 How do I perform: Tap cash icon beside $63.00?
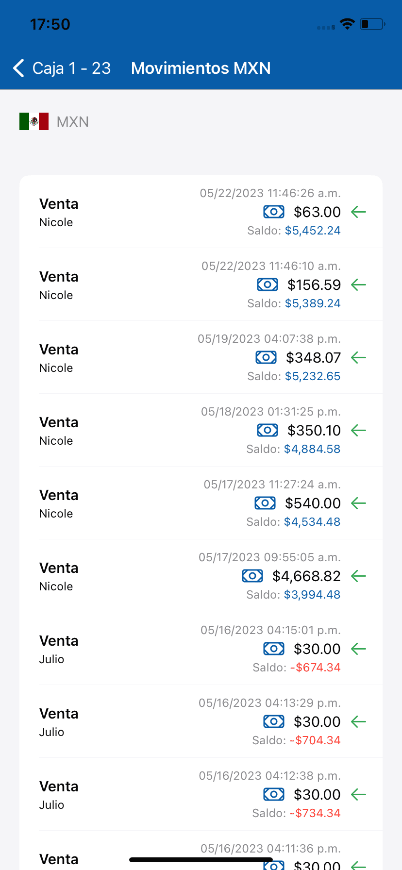[274, 212]
